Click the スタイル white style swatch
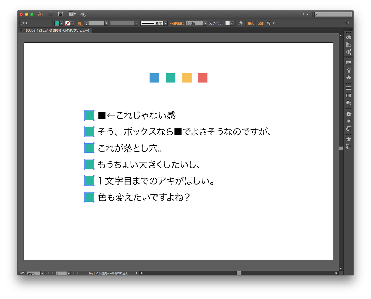 [x=228, y=23]
